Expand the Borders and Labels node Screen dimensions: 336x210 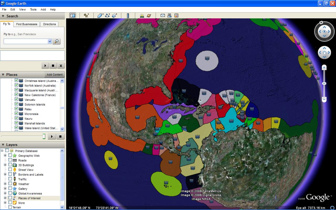tap(5, 174)
